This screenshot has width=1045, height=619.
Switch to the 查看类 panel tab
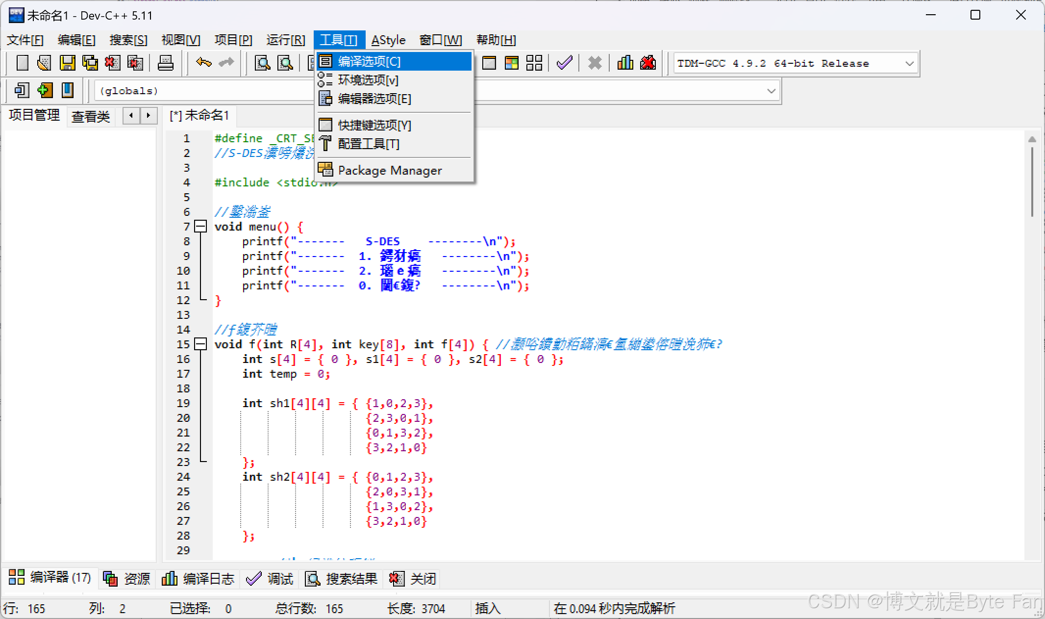[91, 117]
